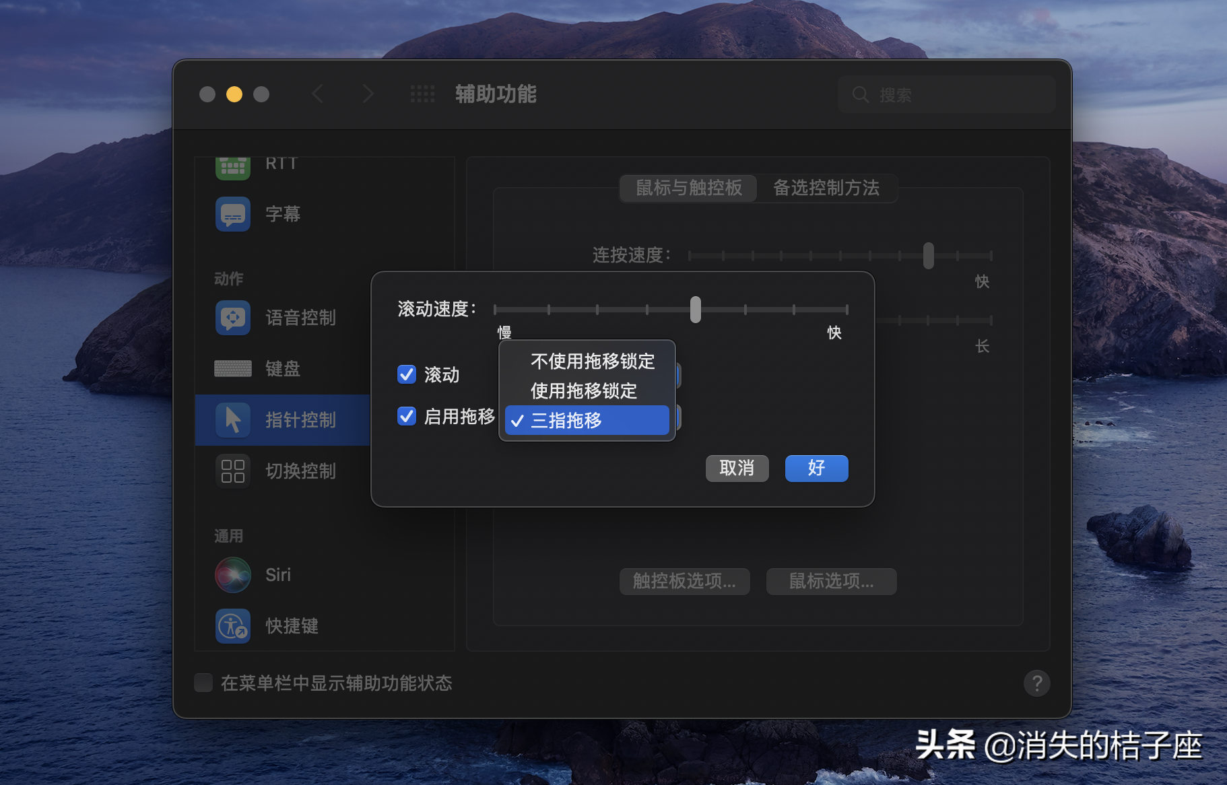This screenshot has width=1227, height=785.
Task: Open the Switch Control (切换控制) grid icon
Action: point(233,471)
